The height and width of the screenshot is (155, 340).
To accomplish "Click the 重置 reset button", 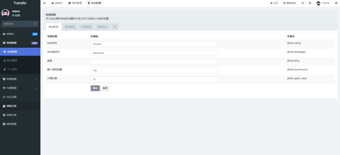I will pos(105,88).
